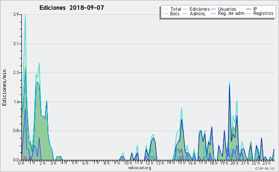Screen dimensions: 279x172
Task: Select the 'Registros' legend entry
Action: point(263,13)
